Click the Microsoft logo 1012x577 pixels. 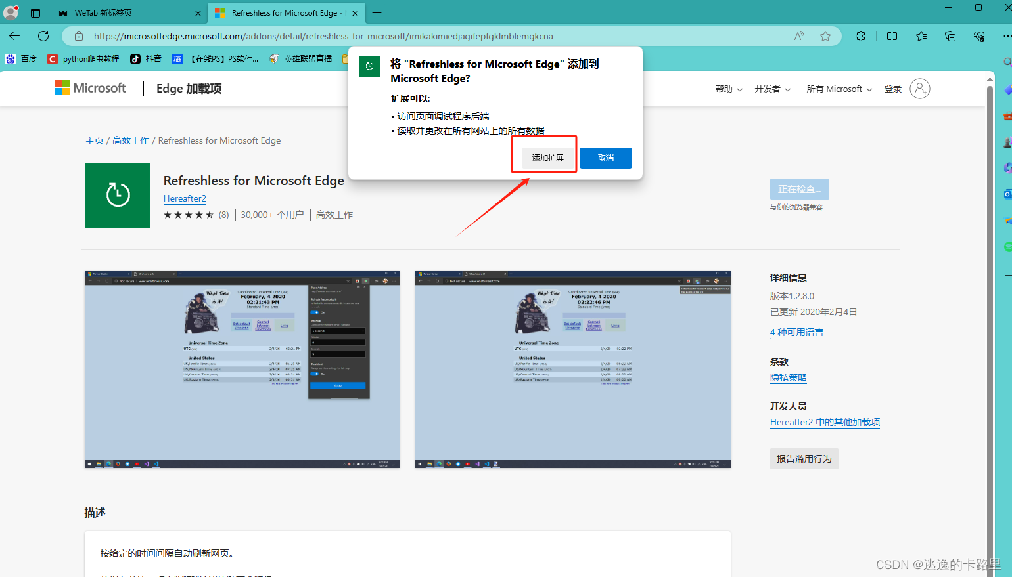90,88
